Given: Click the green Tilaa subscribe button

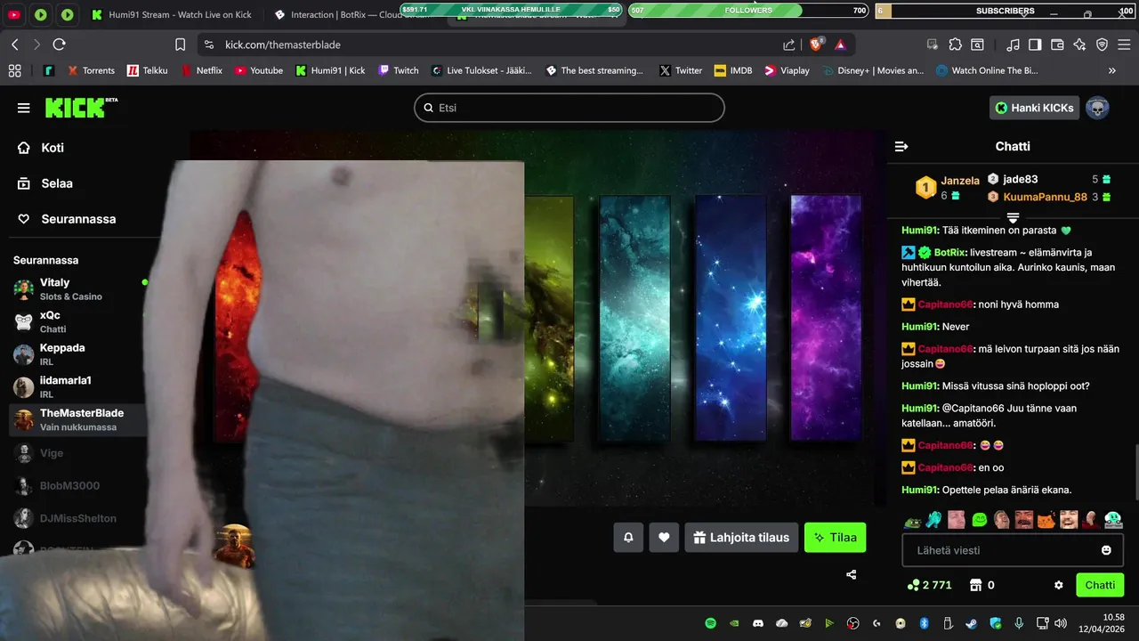Looking at the screenshot, I should click(835, 537).
